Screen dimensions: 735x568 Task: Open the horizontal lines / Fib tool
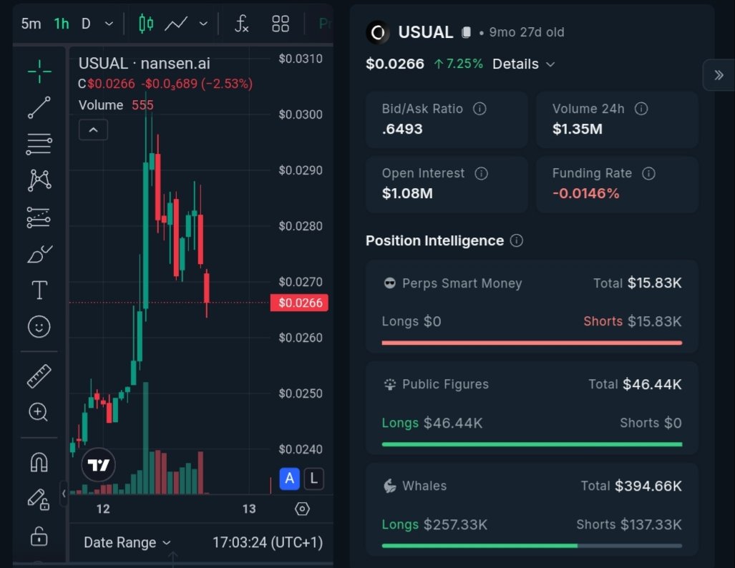(39, 144)
